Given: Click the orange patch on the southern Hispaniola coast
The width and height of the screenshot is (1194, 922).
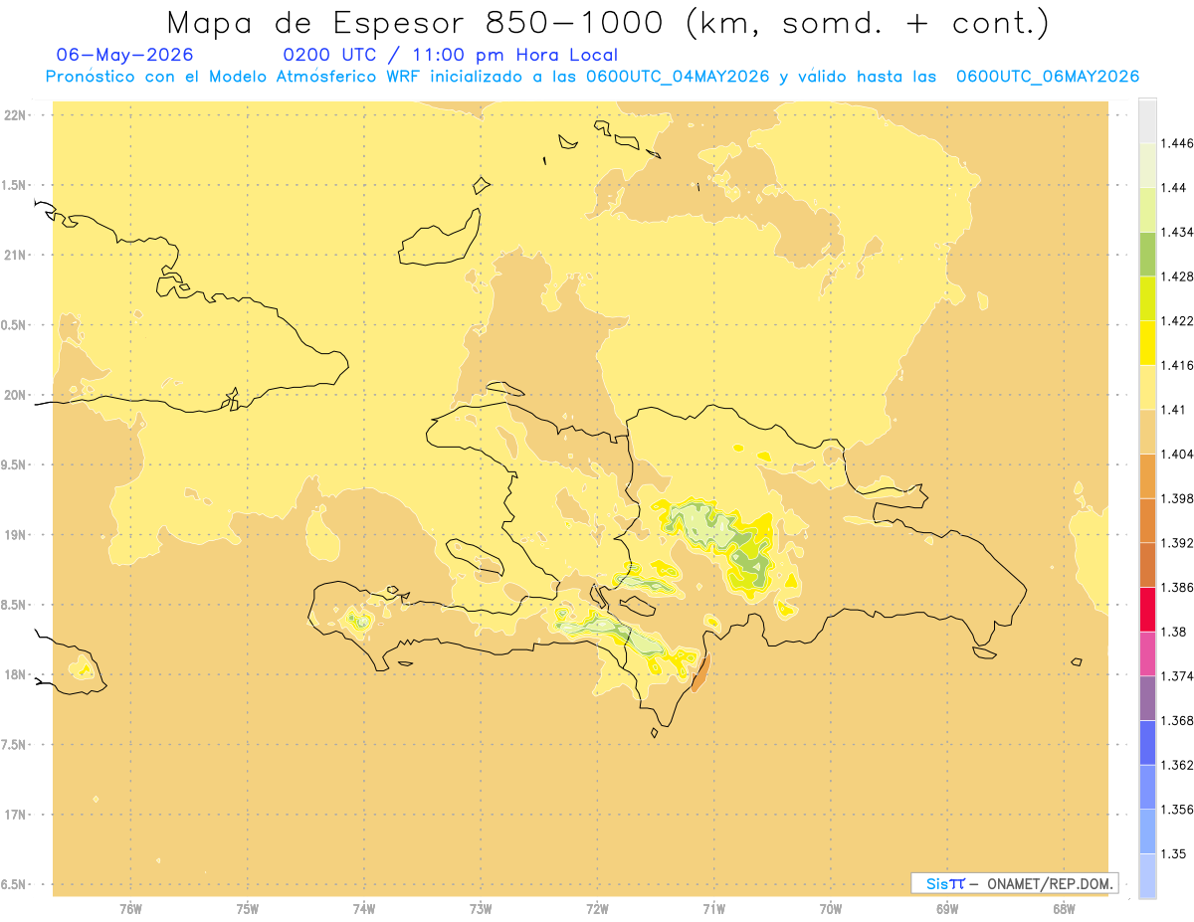Looking at the screenshot, I should point(699,673).
